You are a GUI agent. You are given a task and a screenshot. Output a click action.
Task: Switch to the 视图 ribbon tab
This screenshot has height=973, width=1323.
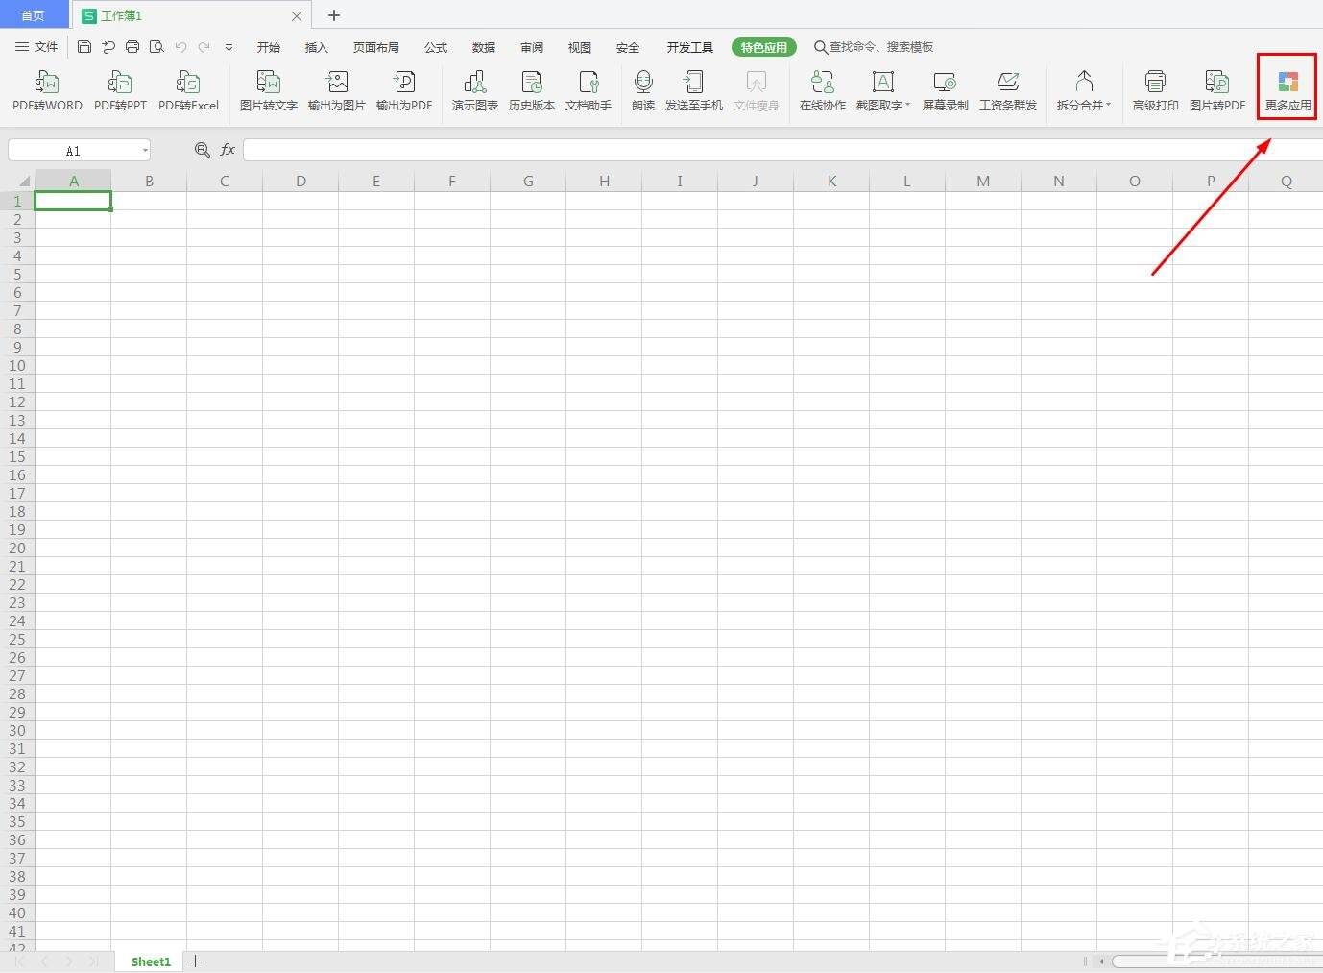point(580,47)
